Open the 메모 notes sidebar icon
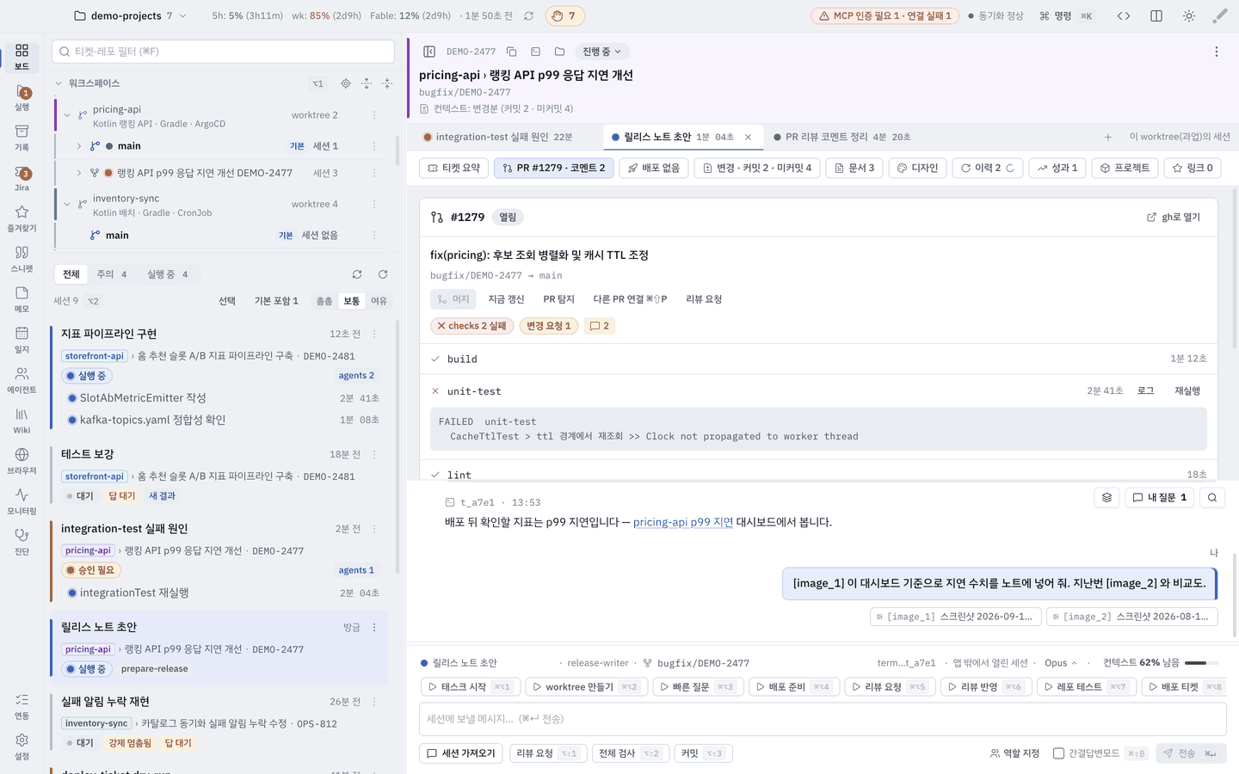 pos(22,299)
